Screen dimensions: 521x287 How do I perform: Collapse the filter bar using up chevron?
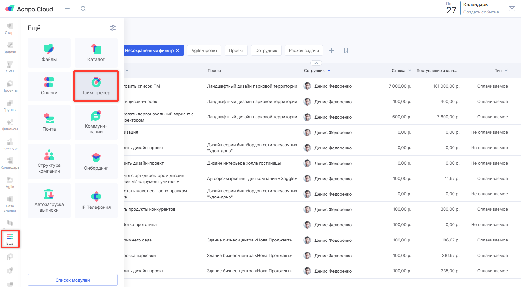316,63
